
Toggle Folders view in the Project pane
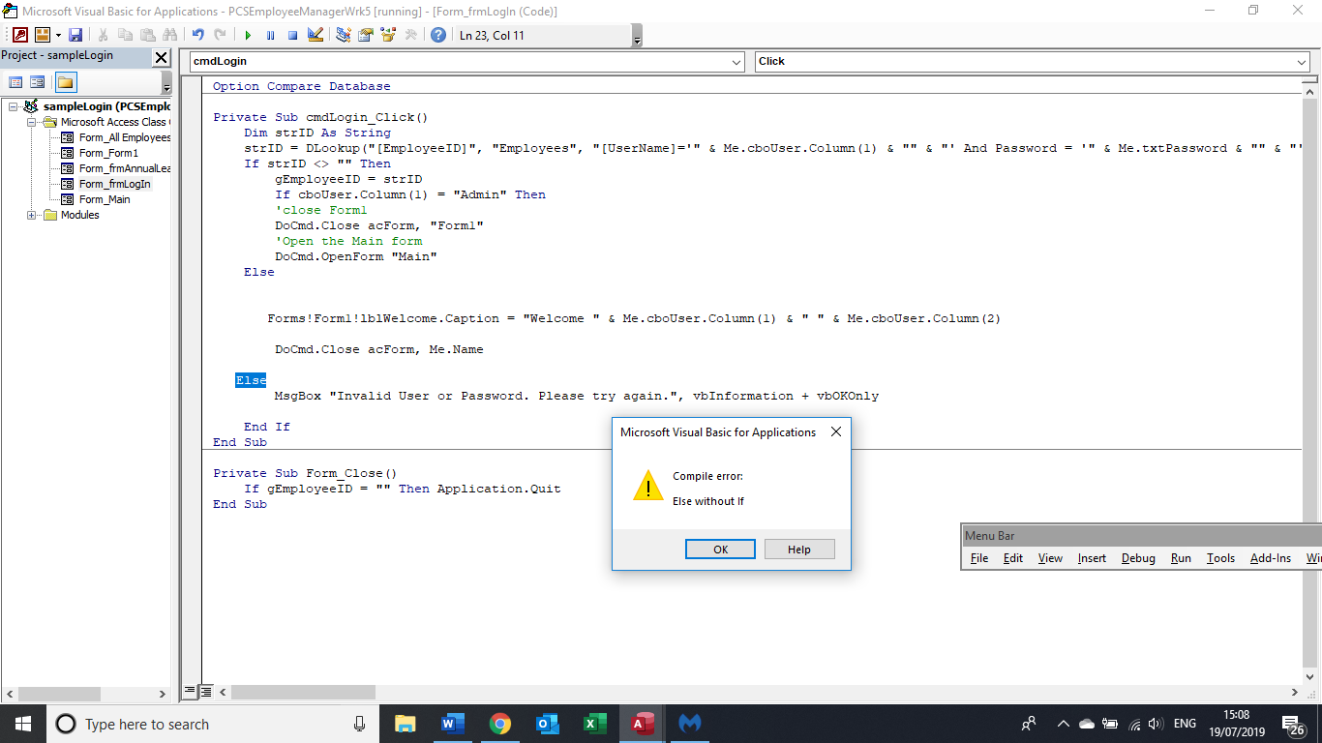point(65,82)
